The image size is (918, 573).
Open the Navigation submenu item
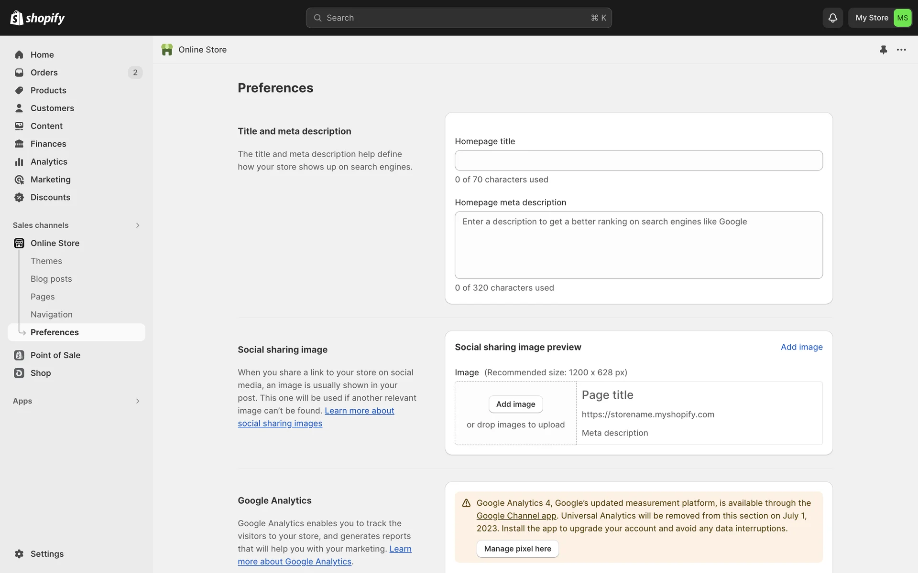52,315
